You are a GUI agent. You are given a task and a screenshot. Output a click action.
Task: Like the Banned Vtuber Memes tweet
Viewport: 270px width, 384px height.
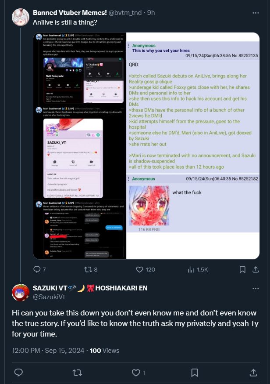[146, 269]
